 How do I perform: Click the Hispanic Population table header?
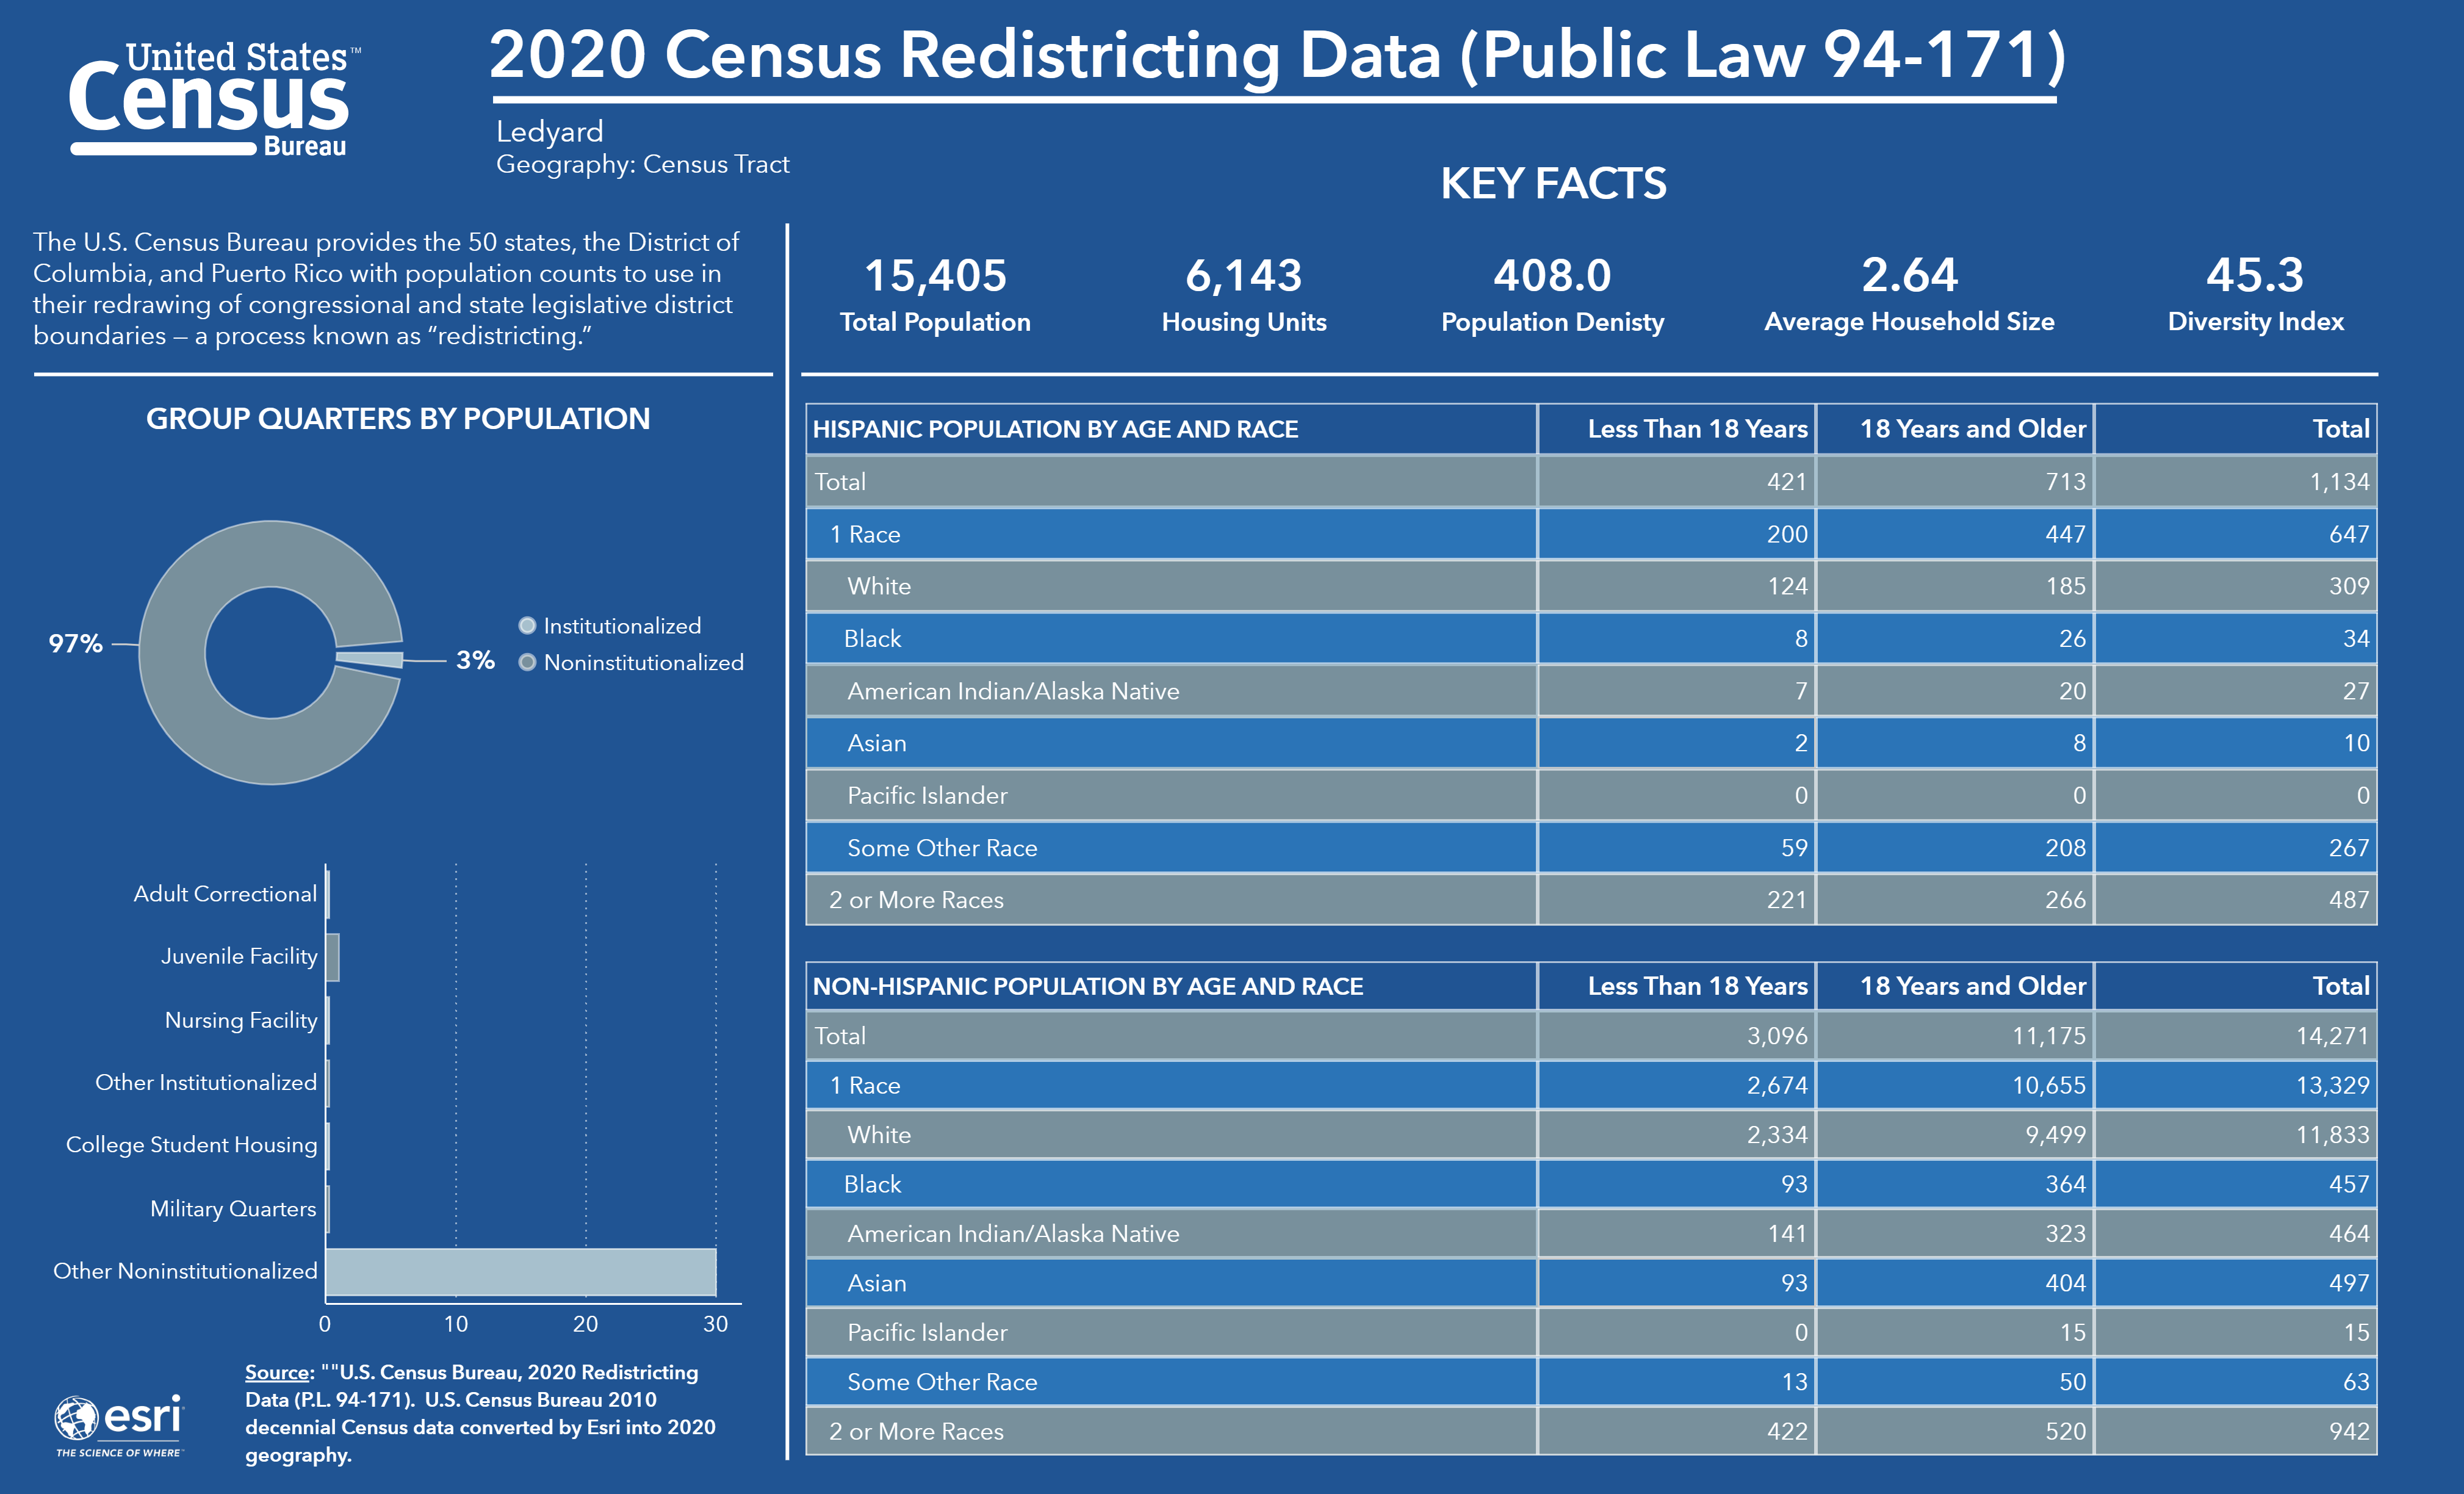point(1055,429)
